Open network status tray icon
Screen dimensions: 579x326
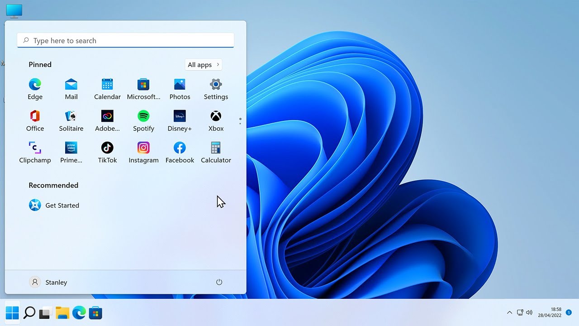pos(520,312)
